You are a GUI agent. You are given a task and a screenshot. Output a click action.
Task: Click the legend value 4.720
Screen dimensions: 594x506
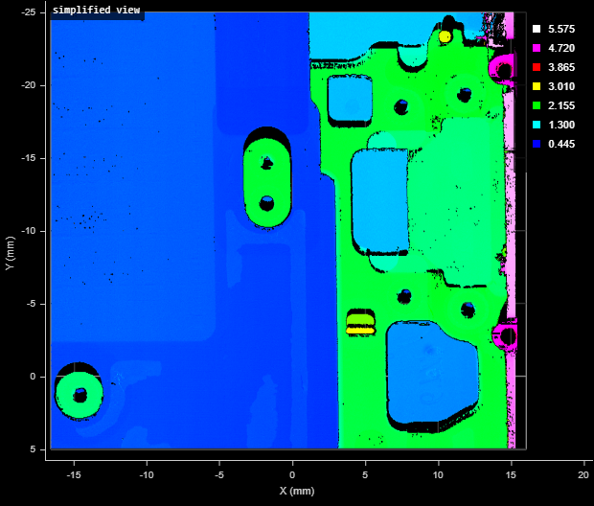pos(561,48)
